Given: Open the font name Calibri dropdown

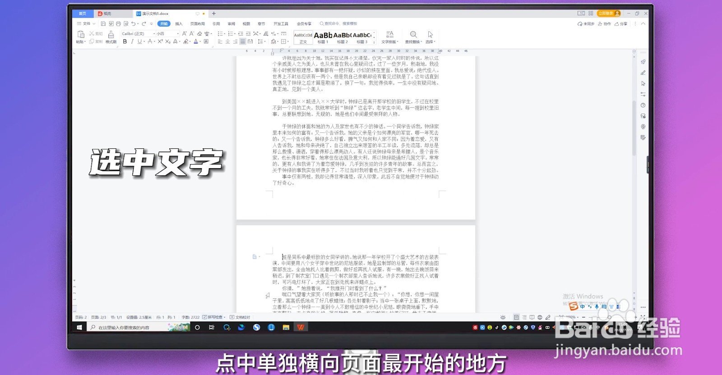Looking at the screenshot, I should [153, 33].
